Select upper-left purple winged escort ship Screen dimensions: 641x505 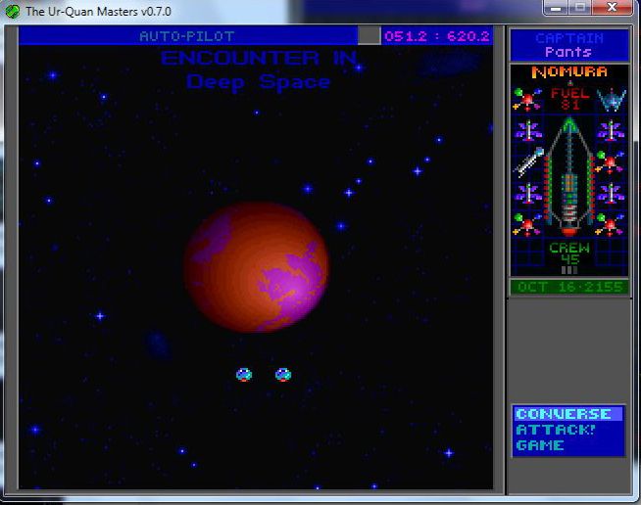pyautogui.click(x=528, y=130)
